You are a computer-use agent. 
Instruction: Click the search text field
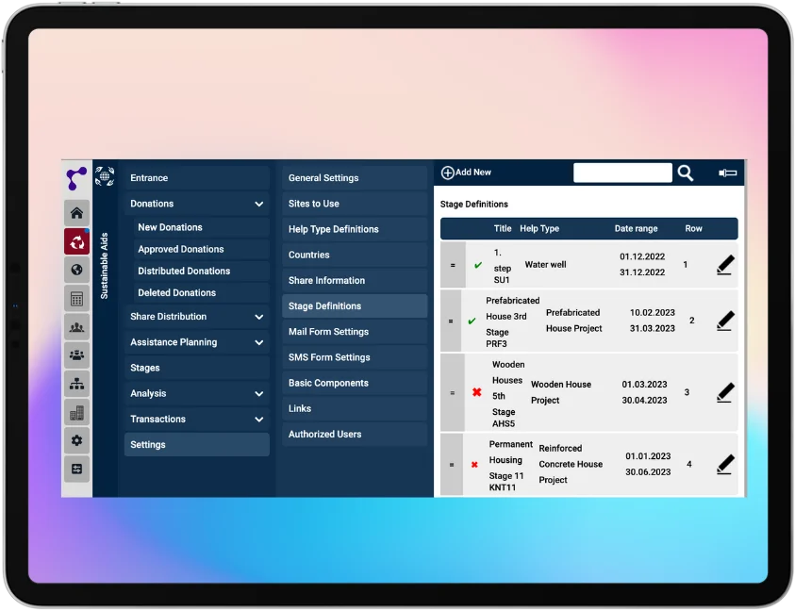[x=622, y=173]
